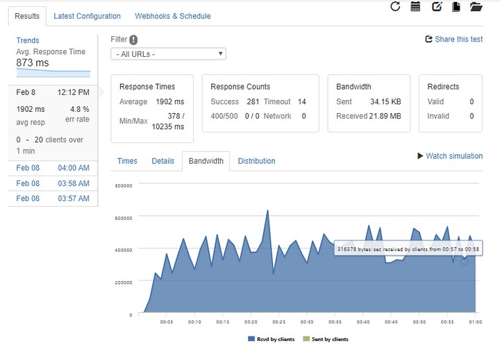
Task: Open the Details chart tab
Action: click(x=162, y=161)
